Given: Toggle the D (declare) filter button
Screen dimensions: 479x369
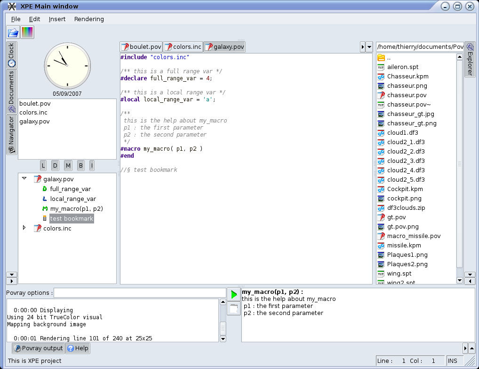Looking at the screenshot, I should point(55,165).
